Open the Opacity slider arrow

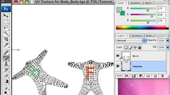click(168, 40)
